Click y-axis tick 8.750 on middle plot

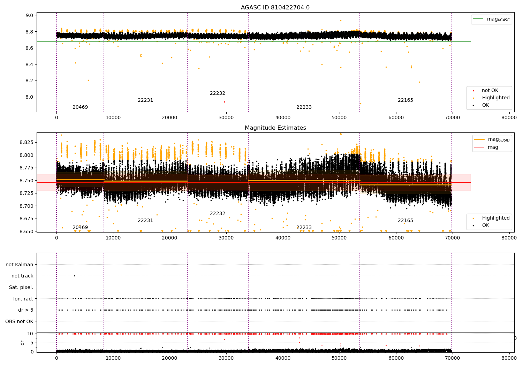(26, 181)
